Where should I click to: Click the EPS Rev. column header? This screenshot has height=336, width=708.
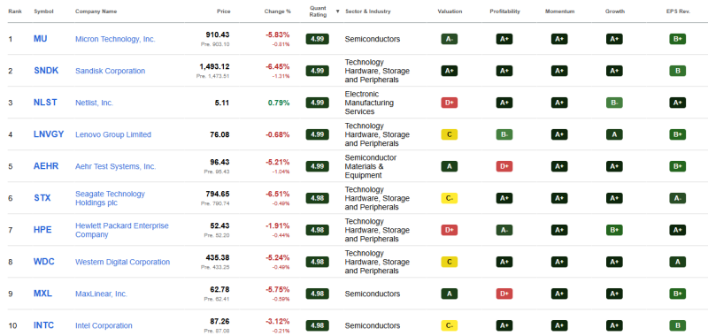(678, 11)
